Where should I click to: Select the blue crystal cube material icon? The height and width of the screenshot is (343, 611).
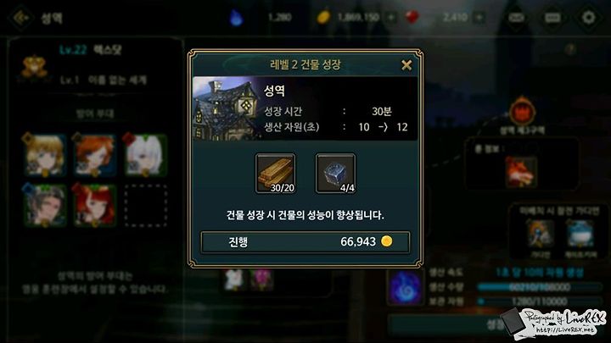point(335,174)
